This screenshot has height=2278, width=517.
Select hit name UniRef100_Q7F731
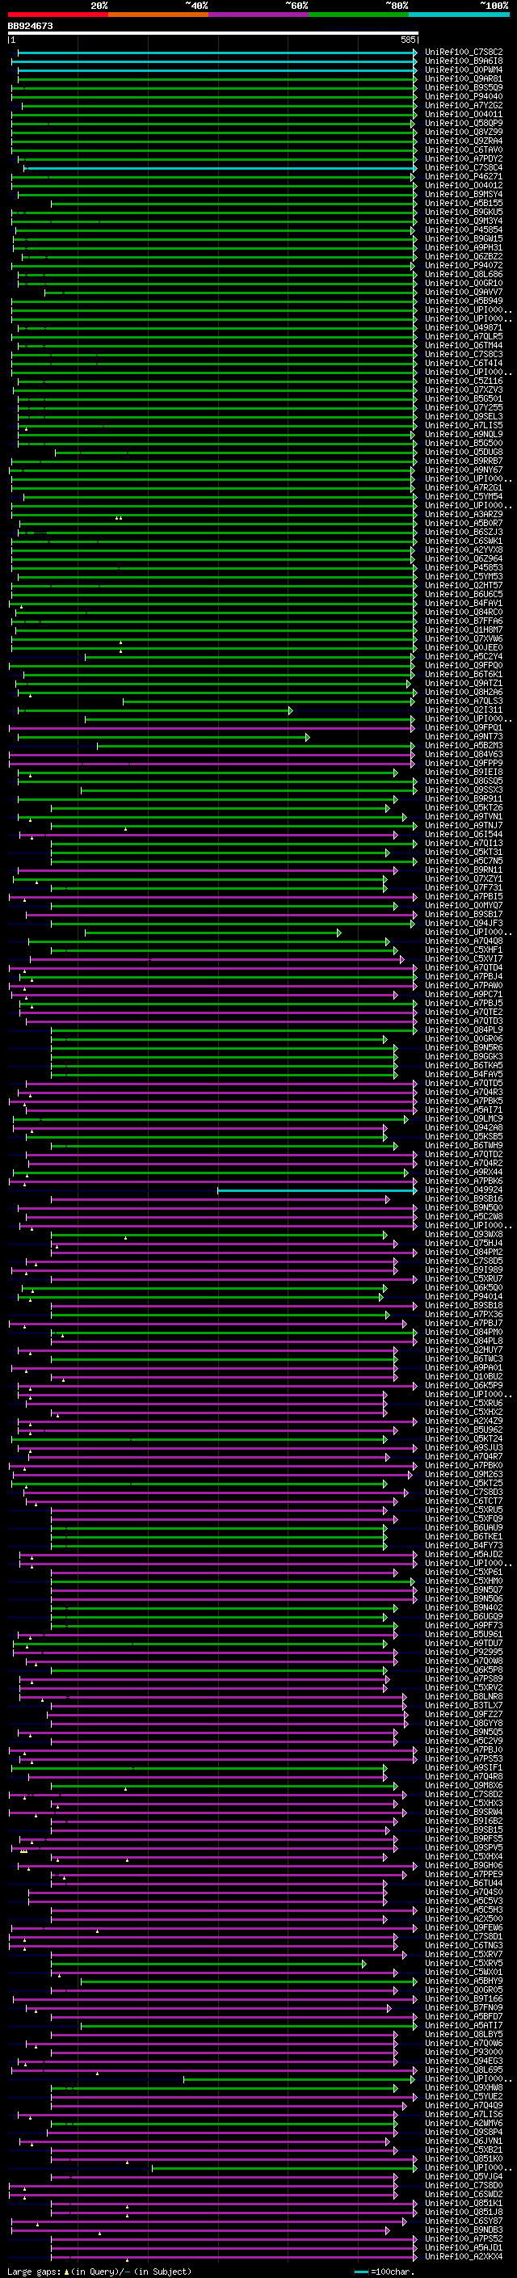pos(464,888)
